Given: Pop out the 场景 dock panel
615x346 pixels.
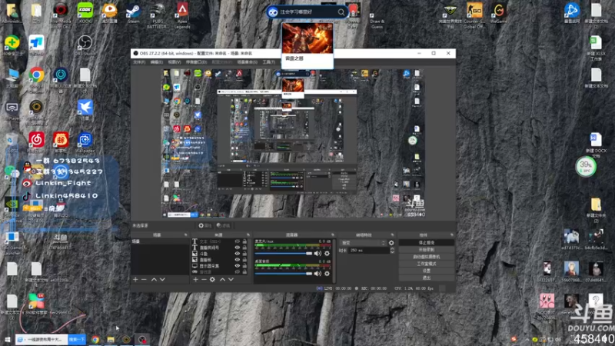Looking at the screenshot, I should [x=185, y=235].
